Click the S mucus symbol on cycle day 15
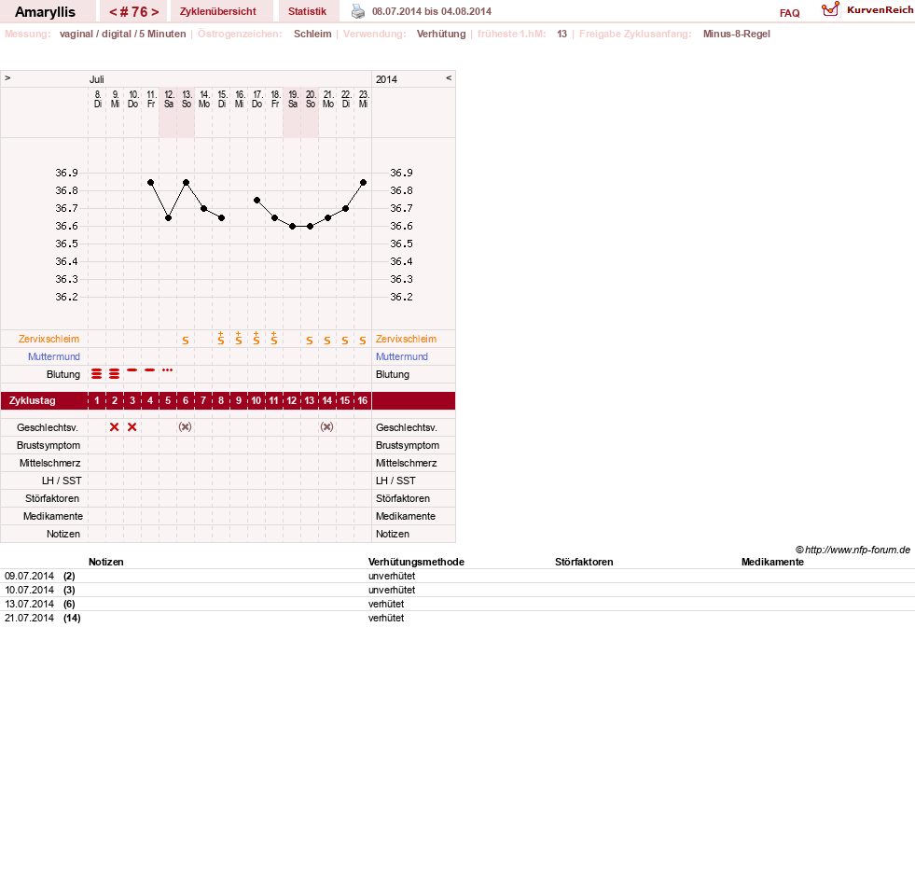This screenshot has height=878, width=915. tap(345, 341)
